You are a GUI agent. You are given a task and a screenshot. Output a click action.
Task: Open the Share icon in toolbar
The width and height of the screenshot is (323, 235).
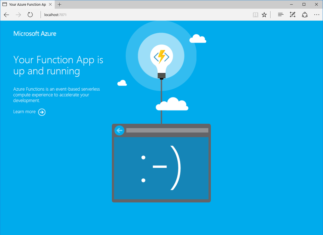tap(305, 15)
